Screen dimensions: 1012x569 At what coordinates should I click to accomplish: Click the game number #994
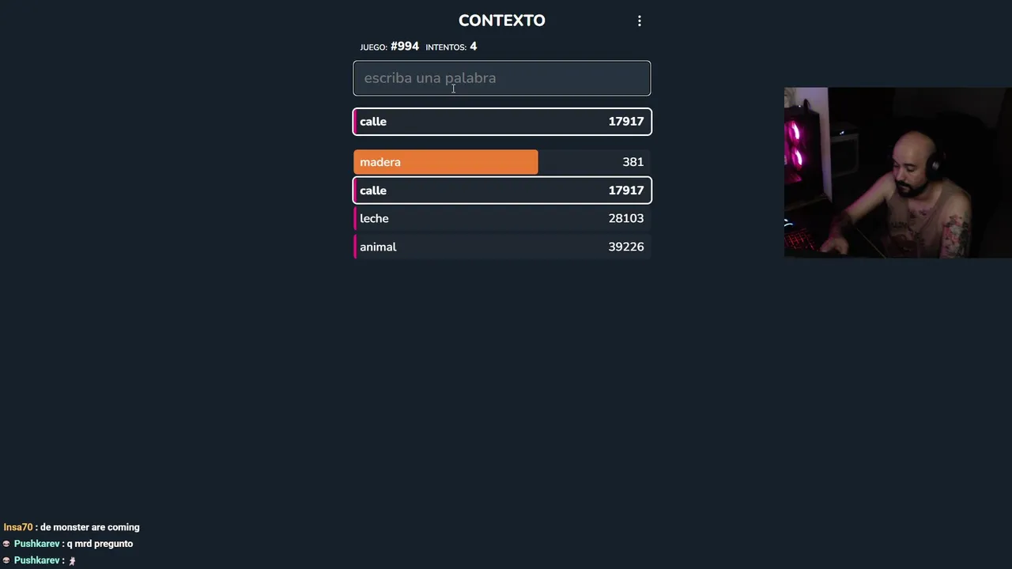[404, 47]
